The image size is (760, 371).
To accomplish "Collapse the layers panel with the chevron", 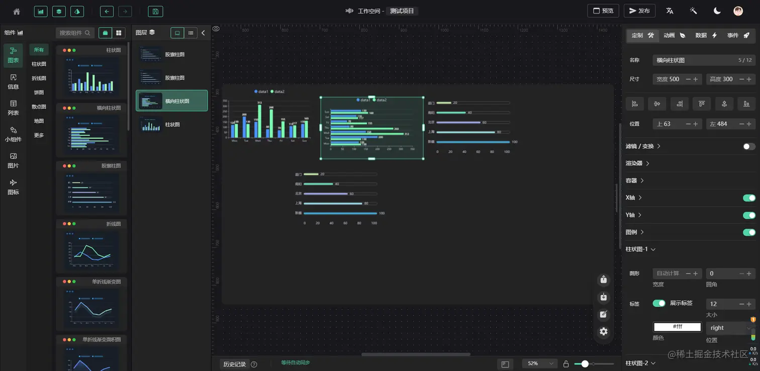I will (203, 33).
